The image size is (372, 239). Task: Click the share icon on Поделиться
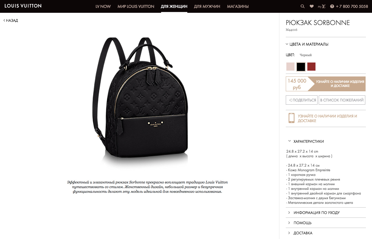point(290,100)
